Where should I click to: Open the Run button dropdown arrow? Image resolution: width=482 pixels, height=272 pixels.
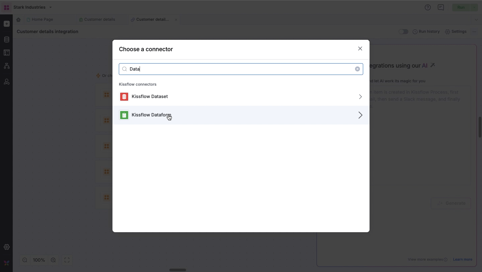(474, 7)
